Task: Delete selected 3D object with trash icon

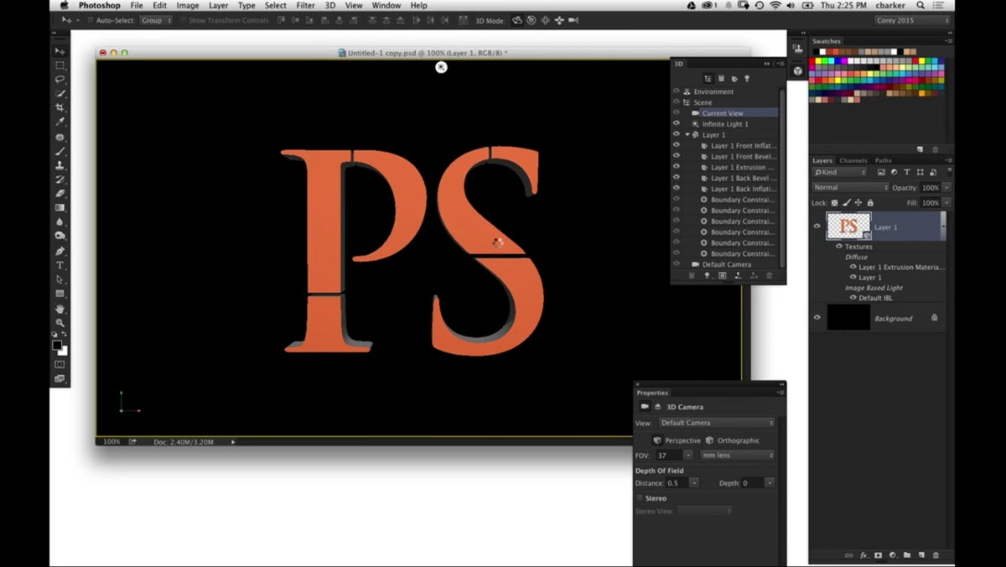Action: pyautogui.click(x=770, y=276)
